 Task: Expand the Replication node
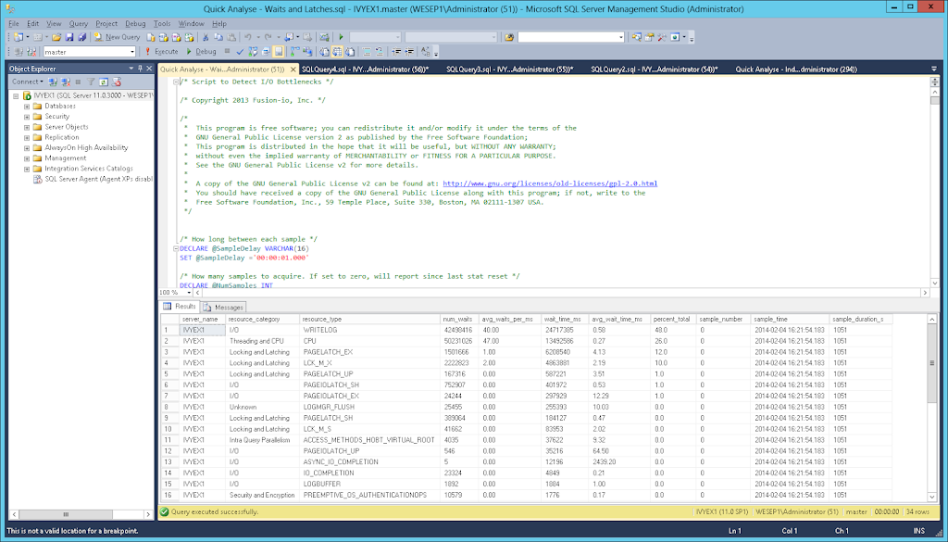27,138
